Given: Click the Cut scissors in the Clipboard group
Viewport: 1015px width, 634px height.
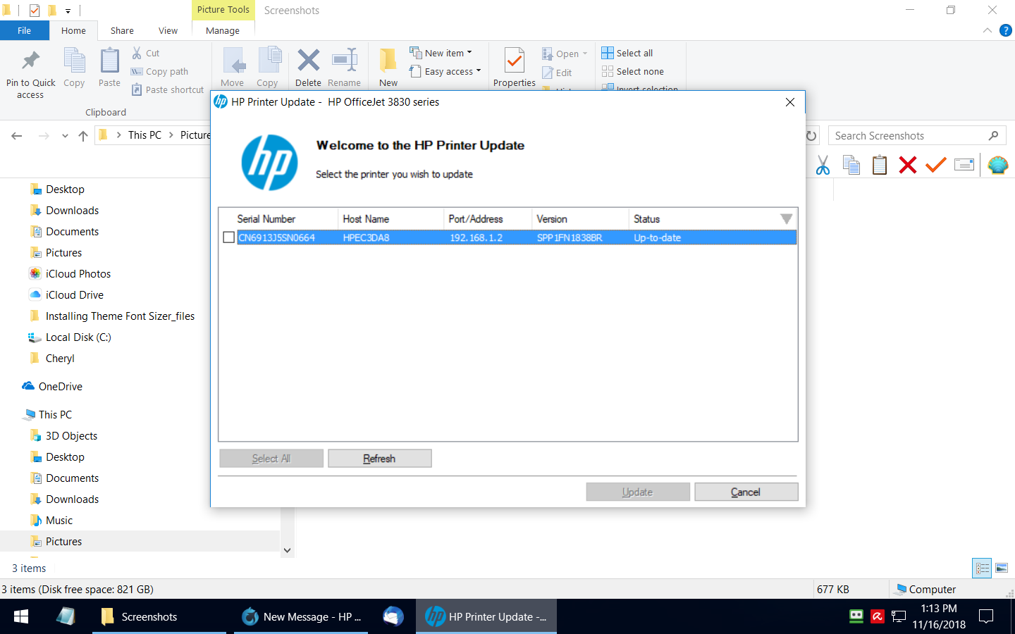Looking at the screenshot, I should pos(137,53).
